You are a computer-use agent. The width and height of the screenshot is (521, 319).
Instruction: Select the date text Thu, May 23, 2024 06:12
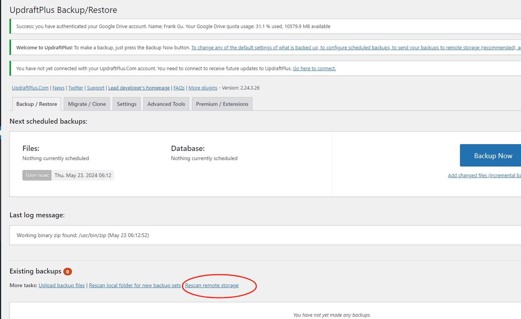83,175
